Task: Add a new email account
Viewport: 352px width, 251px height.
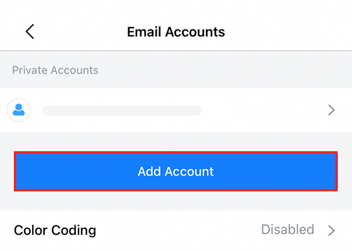Action: click(176, 171)
